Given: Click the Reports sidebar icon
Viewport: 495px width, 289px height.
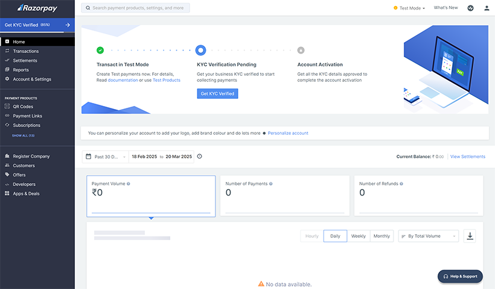Looking at the screenshot, I should tap(7, 70).
